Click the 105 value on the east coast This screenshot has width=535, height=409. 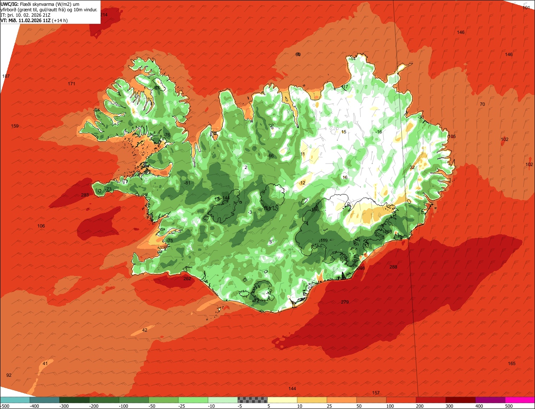pos(452,136)
